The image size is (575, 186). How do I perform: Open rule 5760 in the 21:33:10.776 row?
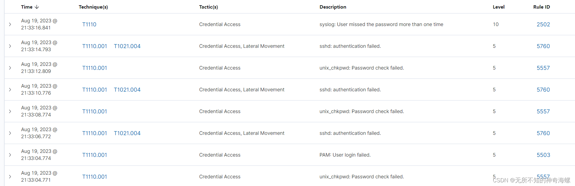(543, 89)
